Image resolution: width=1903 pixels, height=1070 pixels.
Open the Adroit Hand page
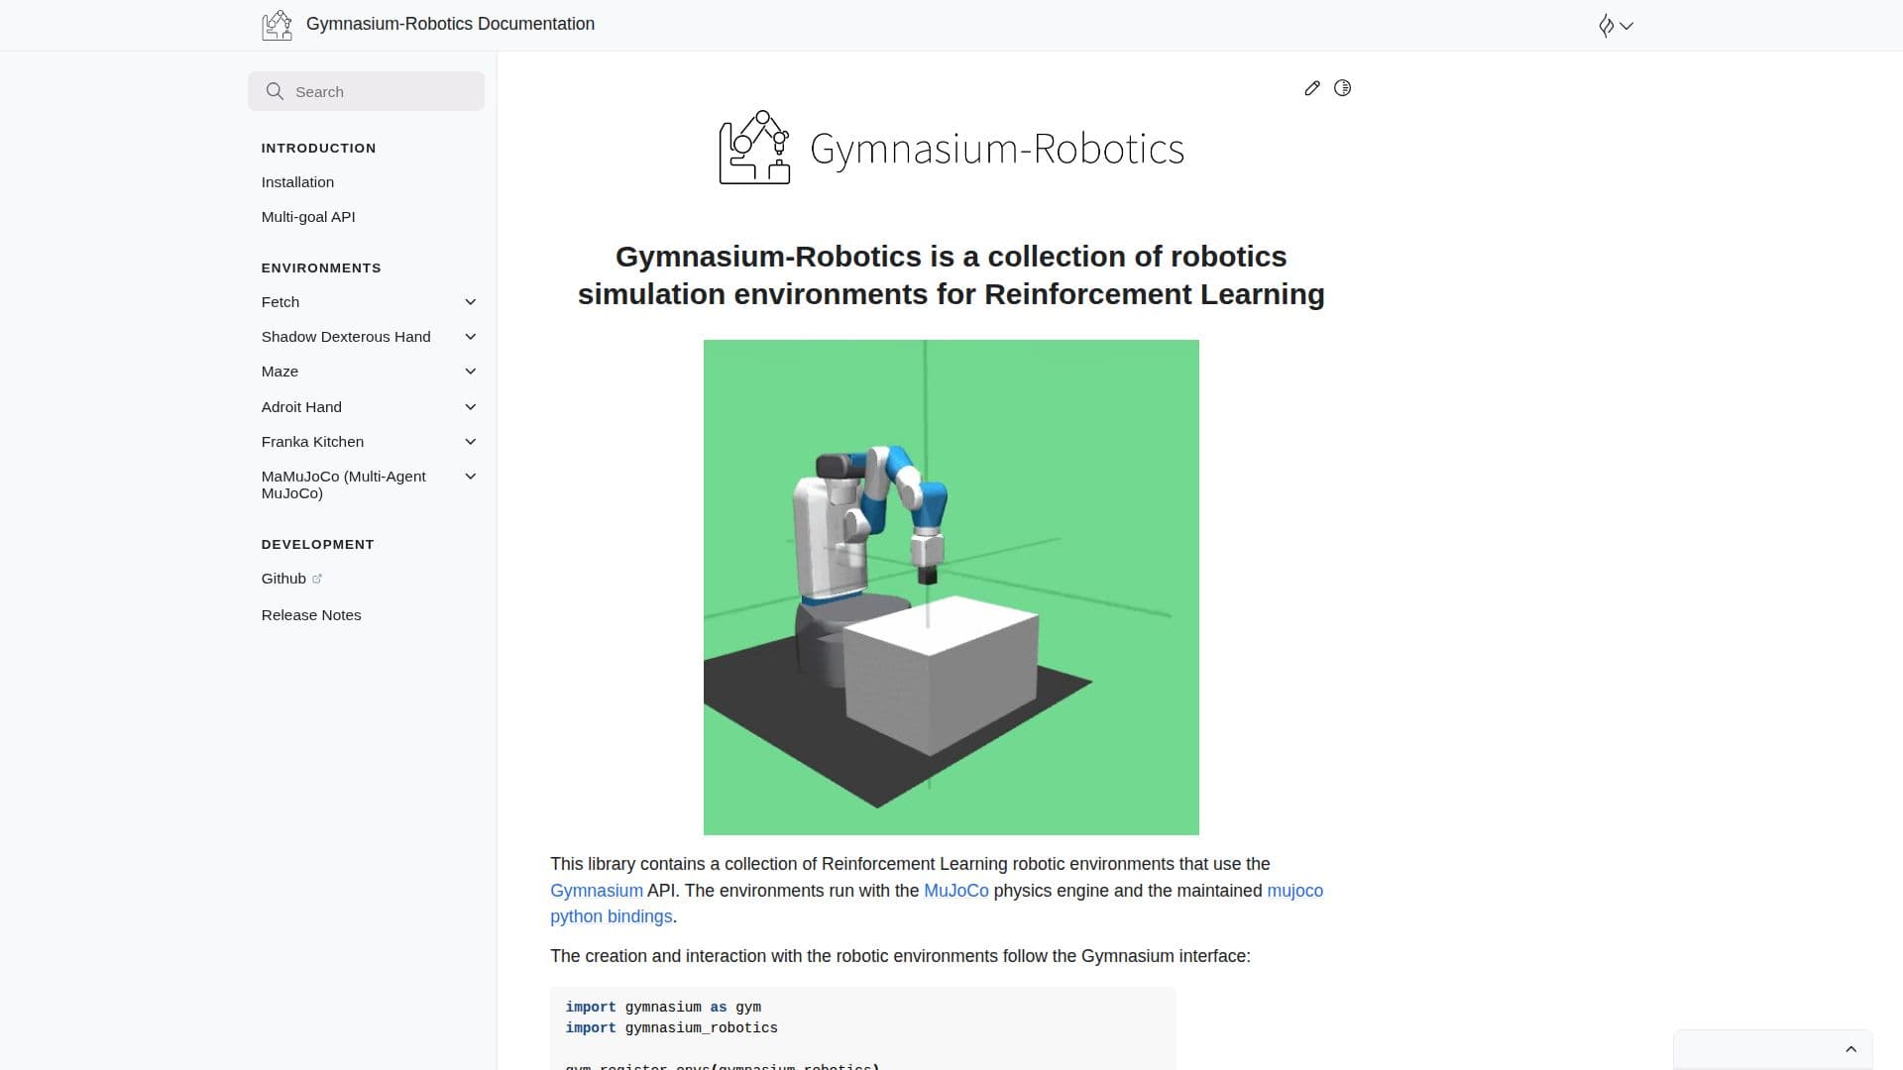tap(301, 407)
